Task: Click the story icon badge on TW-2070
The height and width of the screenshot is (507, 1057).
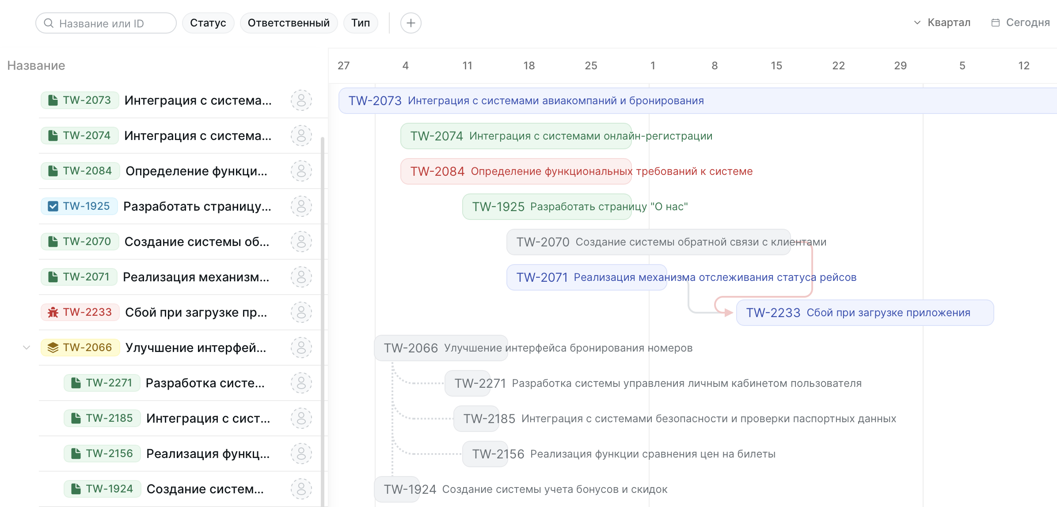Action: click(53, 242)
